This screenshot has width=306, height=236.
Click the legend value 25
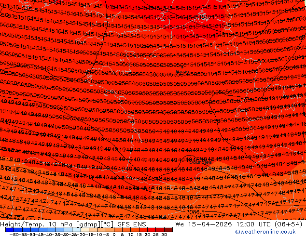[x=156, y=234]
